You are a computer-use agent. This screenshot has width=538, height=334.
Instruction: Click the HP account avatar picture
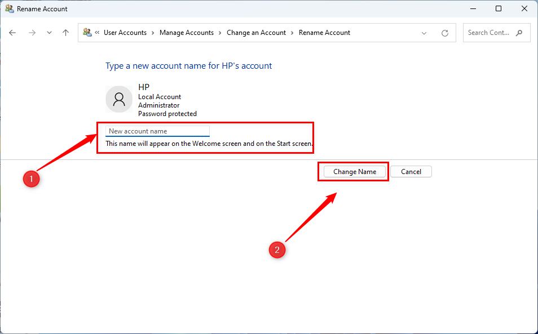pyautogui.click(x=119, y=99)
